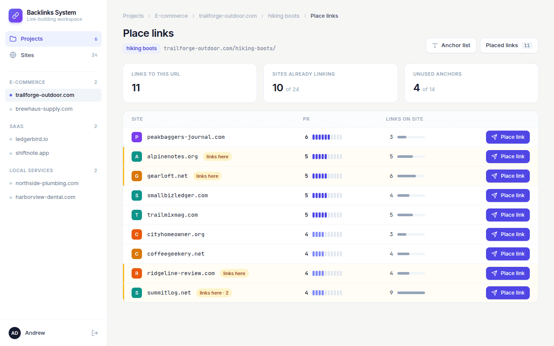554x346 pixels.
Task: Click the S avatar for smallbizledger.com
Action: click(137, 195)
